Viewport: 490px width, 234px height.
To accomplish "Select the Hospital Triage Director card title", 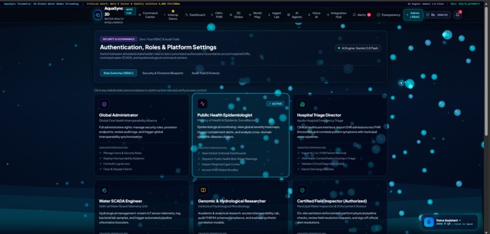I will coord(319,115).
